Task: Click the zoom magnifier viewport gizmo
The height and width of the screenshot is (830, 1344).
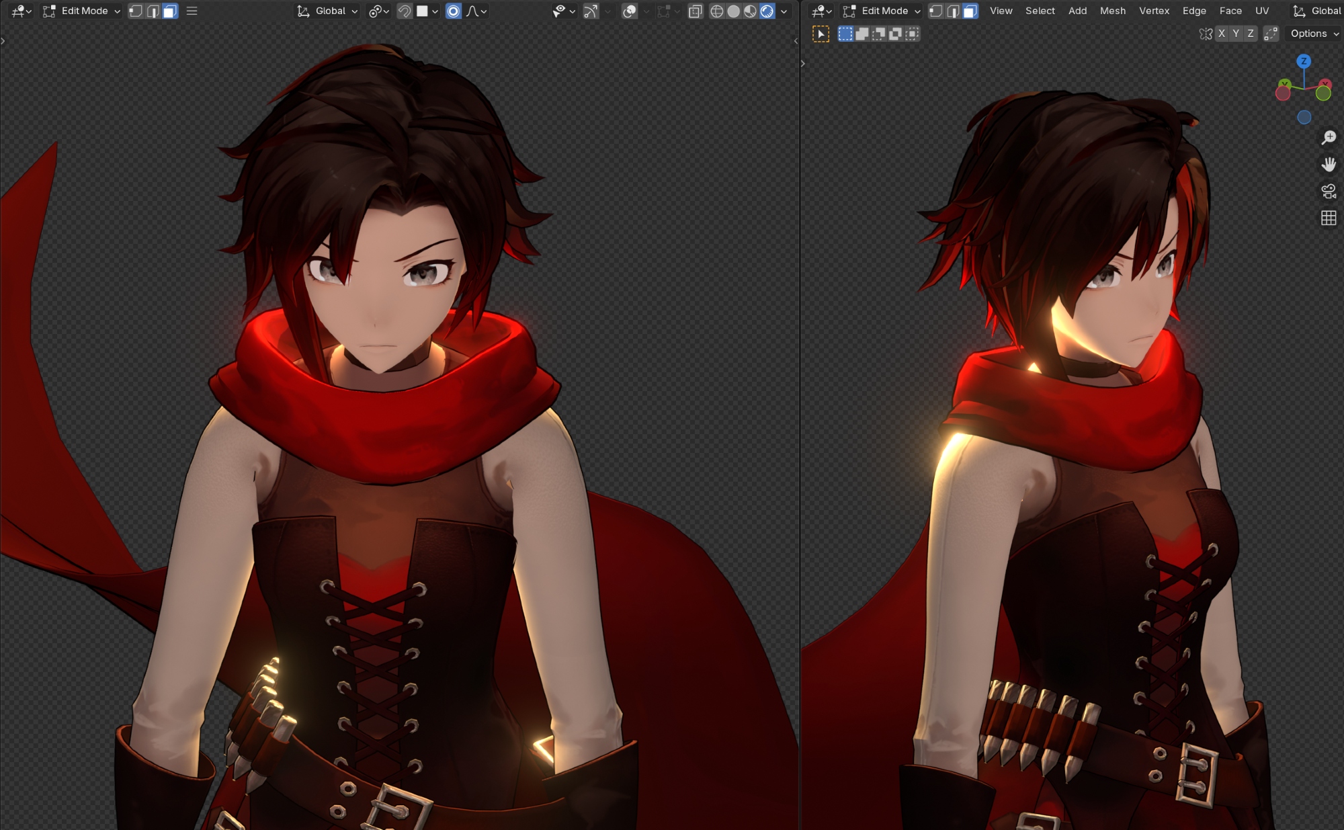Action: (x=1329, y=137)
